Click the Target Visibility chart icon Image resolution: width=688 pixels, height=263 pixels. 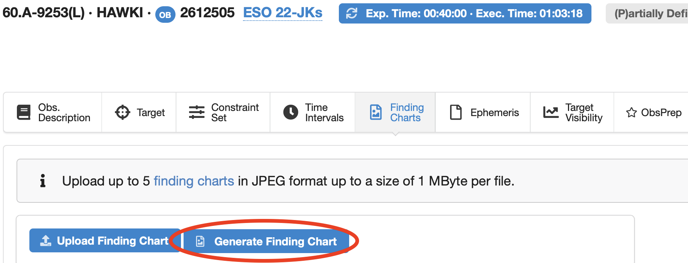(x=551, y=112)
